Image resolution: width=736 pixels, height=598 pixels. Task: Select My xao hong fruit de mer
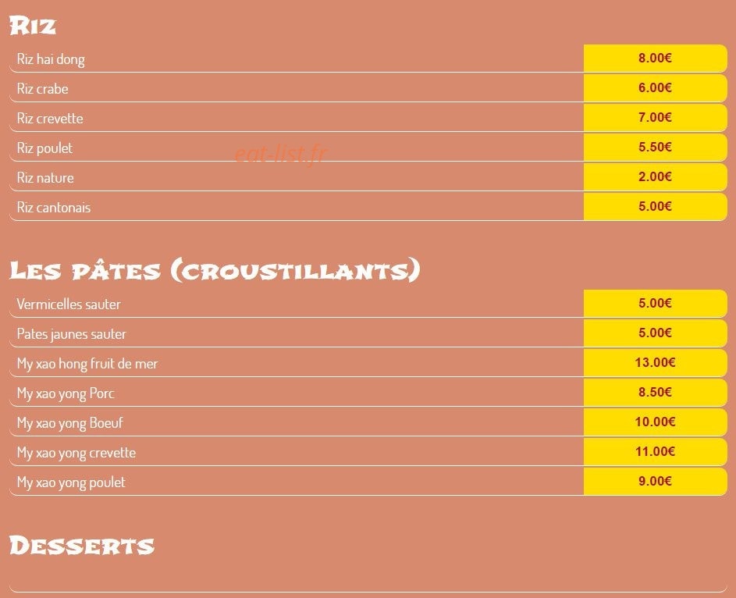click(x=87, y=364)
